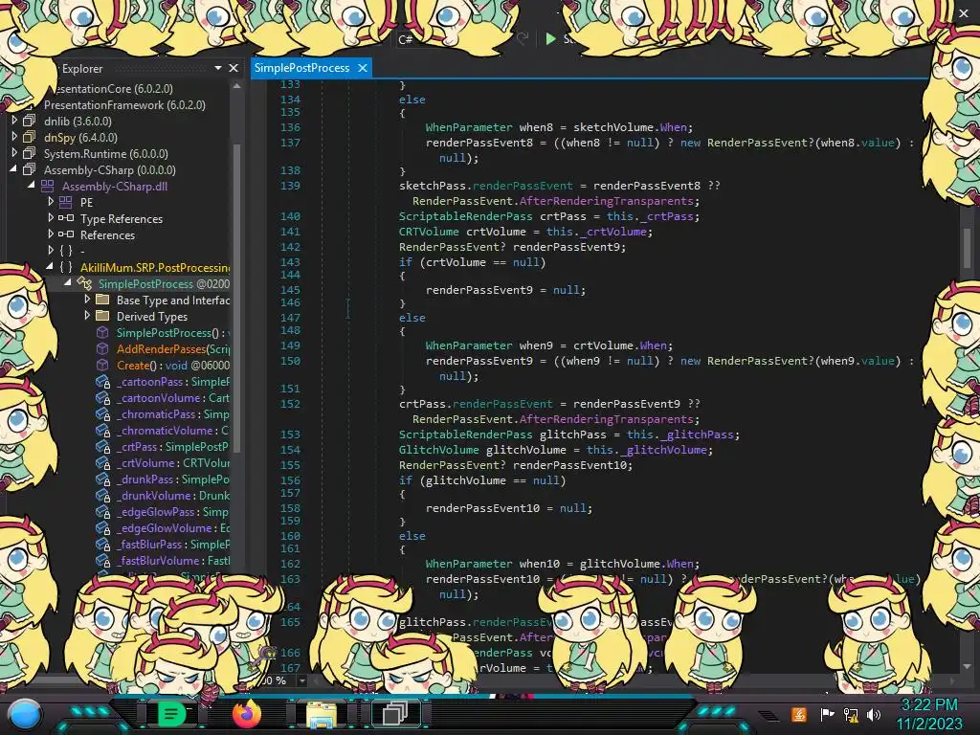Click the redo arrow icon in toolbar
This screenshot has width=980, height=735.
tap(523, 38)
